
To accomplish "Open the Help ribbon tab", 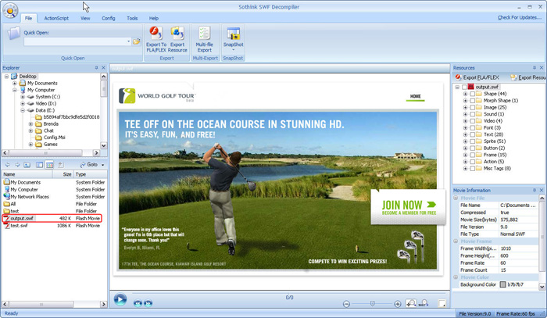I will (153, 18).
